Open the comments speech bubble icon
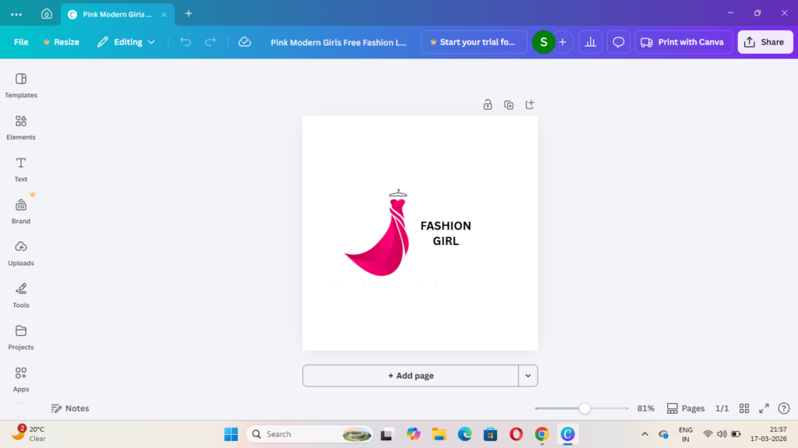This screenshot has height=448, width=798. 619,42
